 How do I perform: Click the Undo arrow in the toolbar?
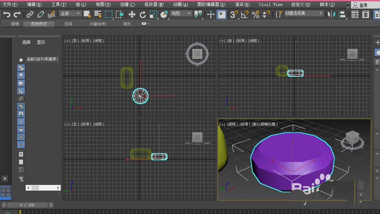[x=6, y=14]
